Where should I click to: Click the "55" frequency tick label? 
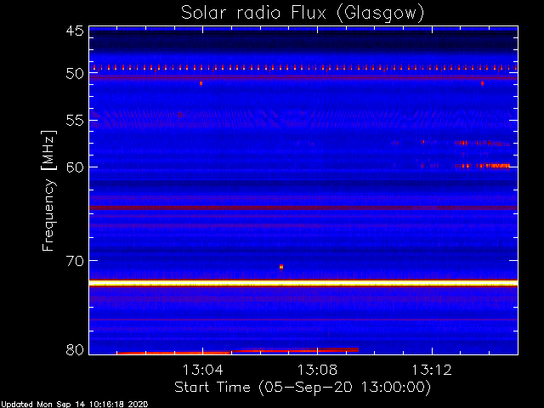[75, 121]
